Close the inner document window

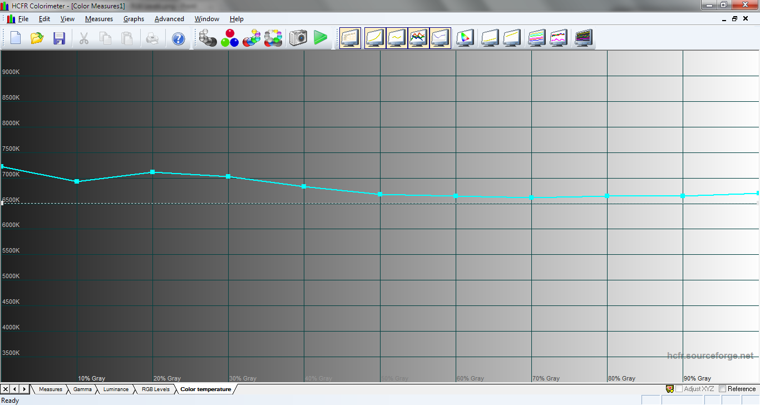[744, 18]
